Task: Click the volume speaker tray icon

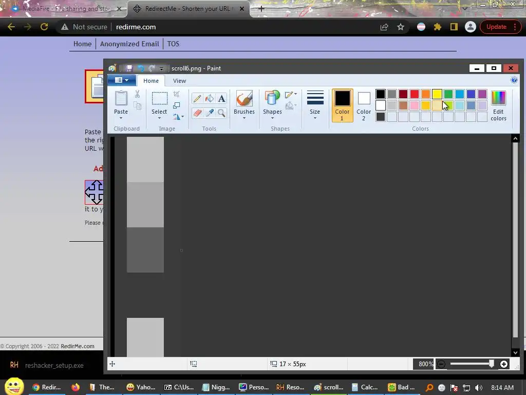Action: [479, 388]
